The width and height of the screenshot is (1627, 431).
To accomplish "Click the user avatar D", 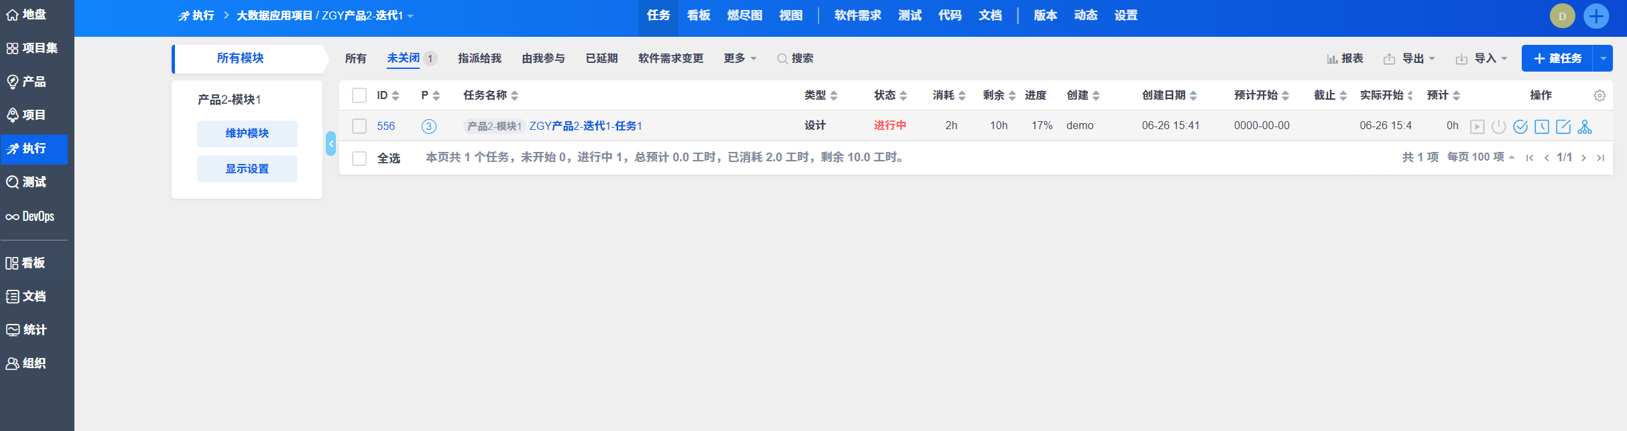I will coord(1563,16).
